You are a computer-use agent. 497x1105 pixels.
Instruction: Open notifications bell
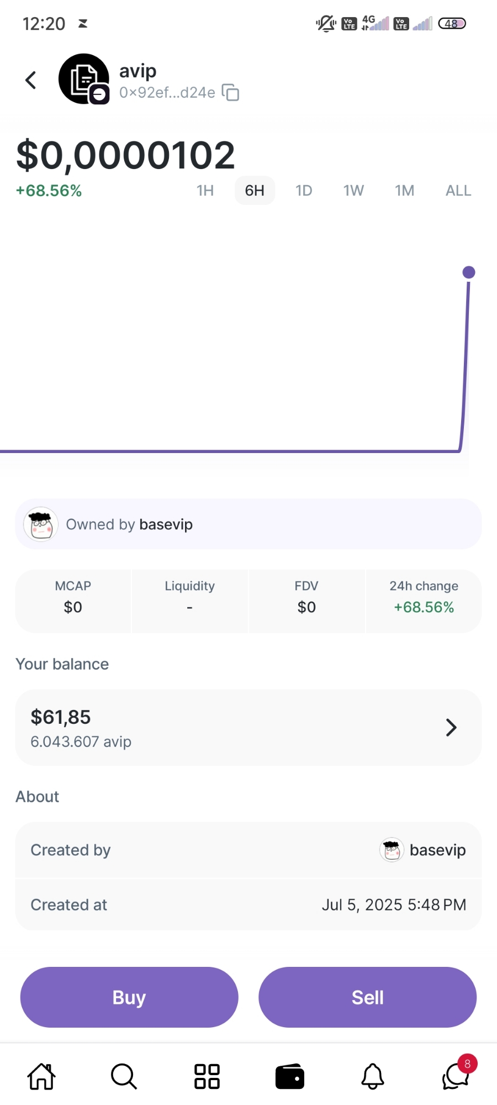click(373, 1076)
